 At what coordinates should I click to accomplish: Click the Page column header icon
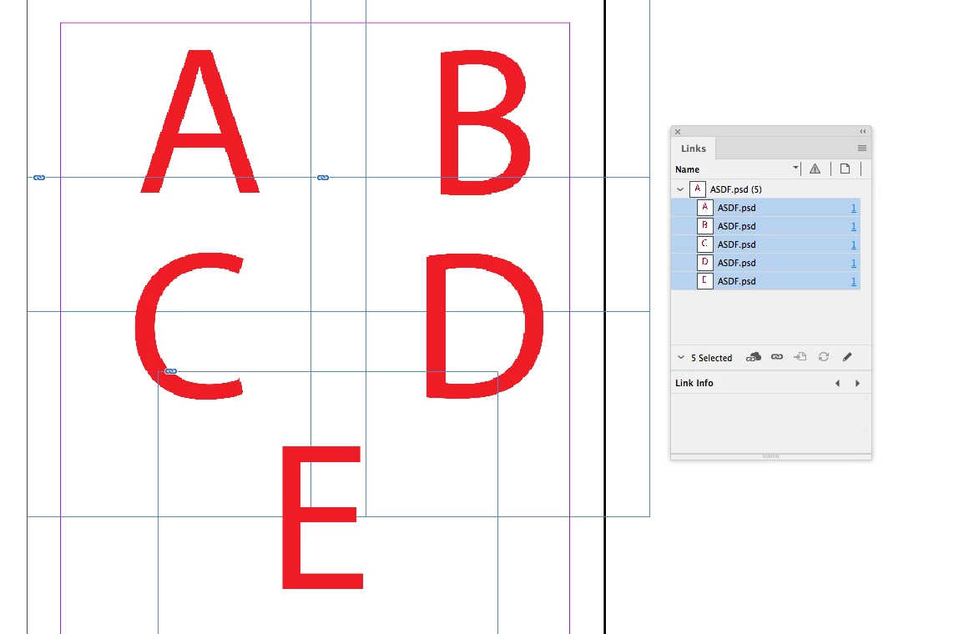pyautogui.click(x=845, y=169)
